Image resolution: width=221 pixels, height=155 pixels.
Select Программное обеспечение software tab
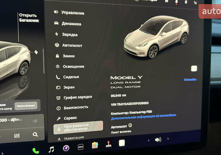click(x=78, y=127)
